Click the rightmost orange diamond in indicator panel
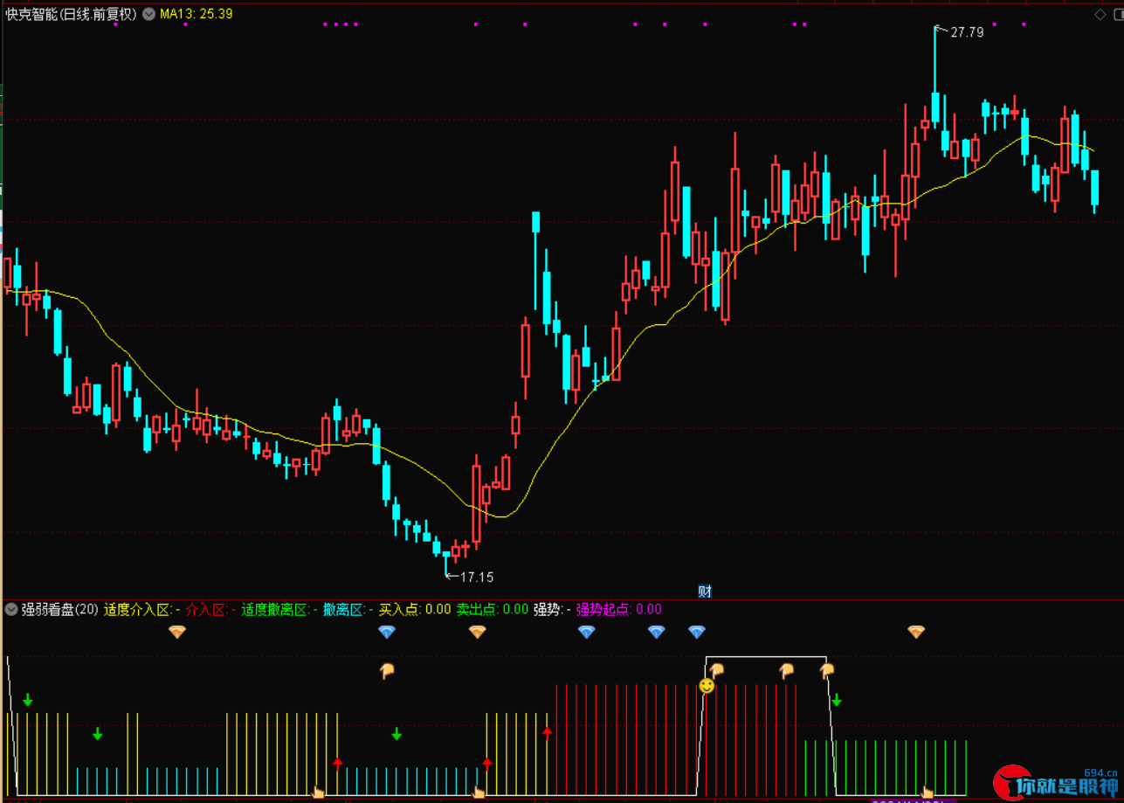This screenshot has height=803, width=1124. click(x=915, y=632)
